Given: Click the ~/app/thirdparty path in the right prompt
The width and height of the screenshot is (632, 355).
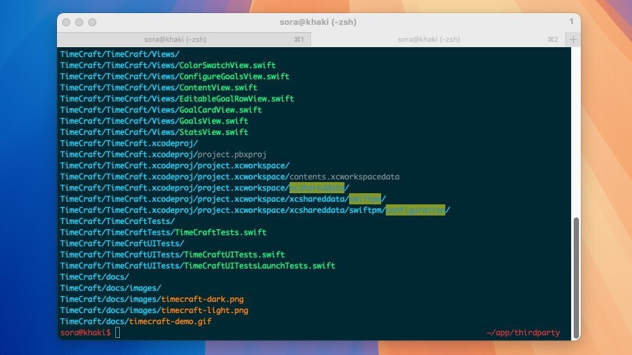Looking at the screenshot, I should (523, 333).
